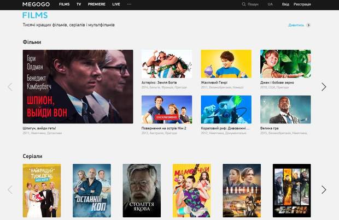
Task: Open the UA language selector
Action: tap(270, 4)
